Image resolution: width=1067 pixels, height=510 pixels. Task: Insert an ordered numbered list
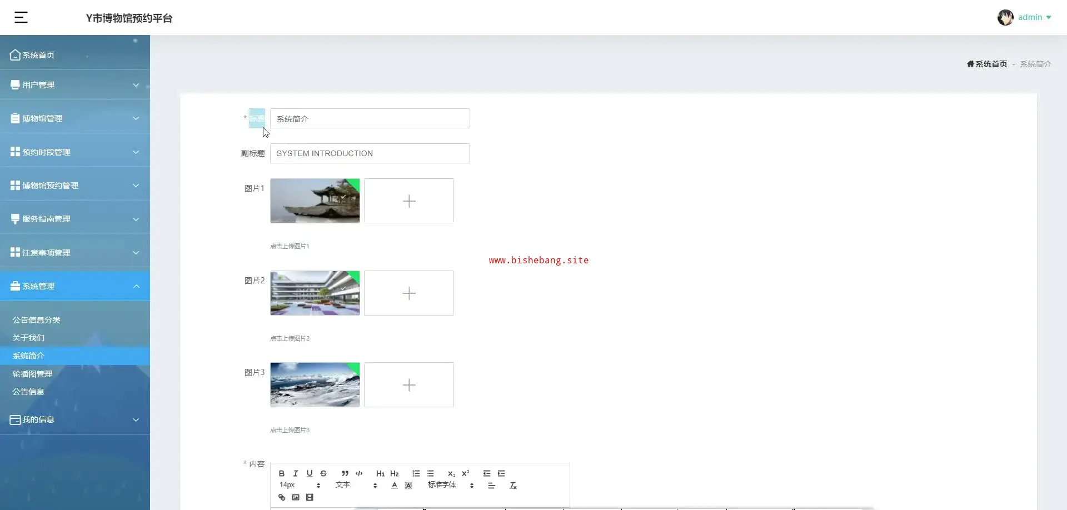[x=416, y=473]
